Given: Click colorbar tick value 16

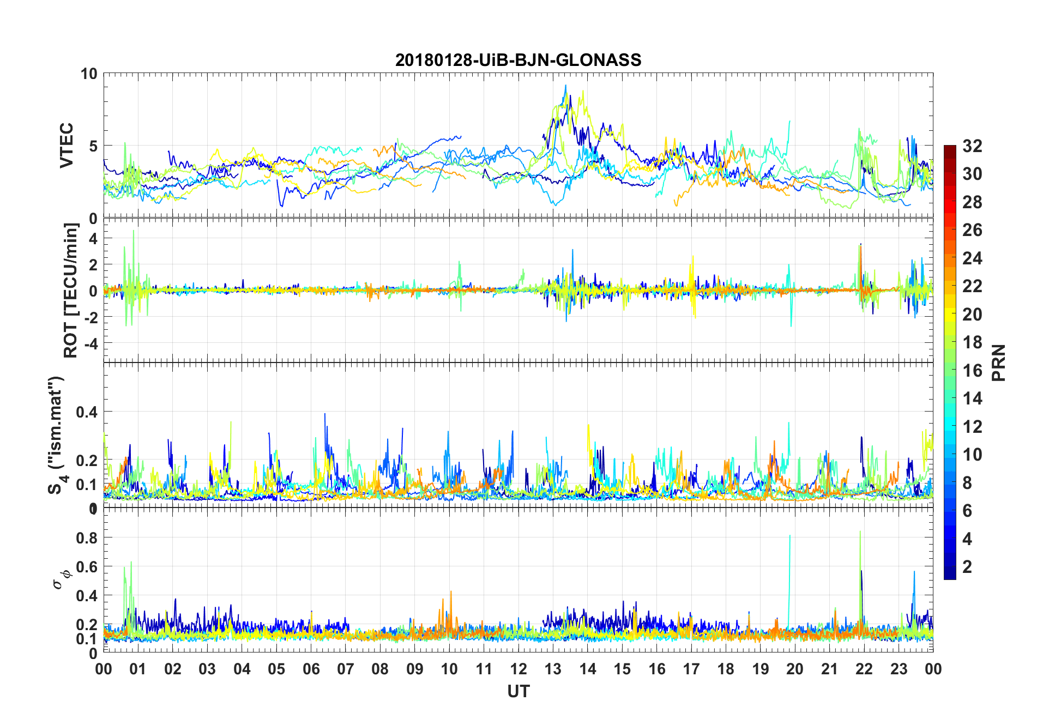Looking at the screenshot, I should click(972, 370).
